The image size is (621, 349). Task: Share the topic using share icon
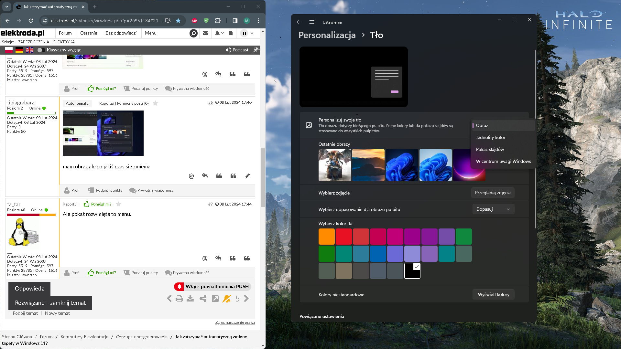point(203,299)
